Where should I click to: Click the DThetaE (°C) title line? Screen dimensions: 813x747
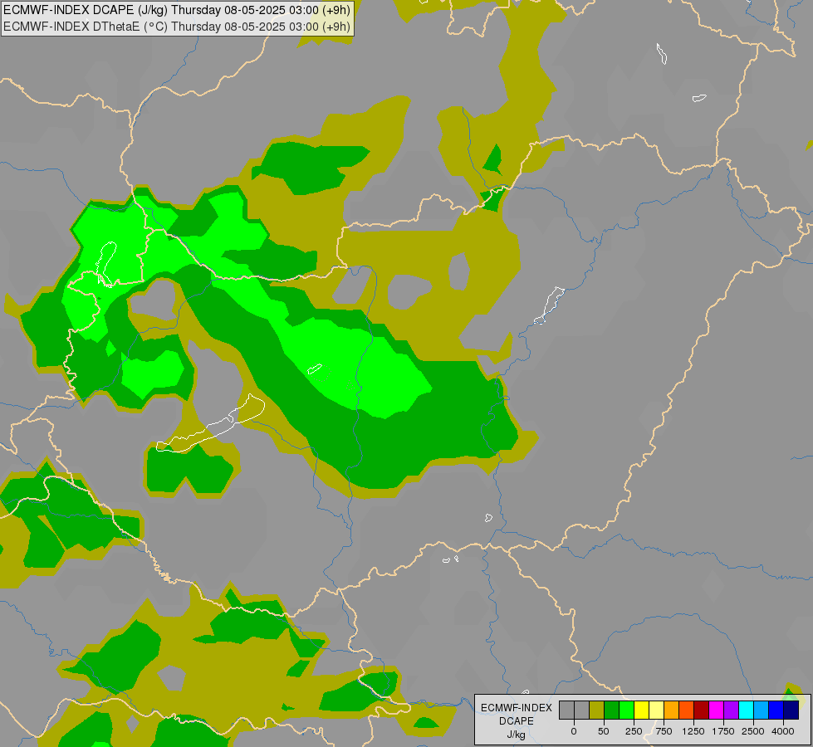pyautogui.click(x=177, y=27)
